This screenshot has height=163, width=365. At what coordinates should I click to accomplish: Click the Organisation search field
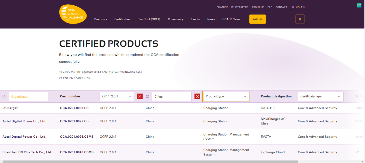28,96
